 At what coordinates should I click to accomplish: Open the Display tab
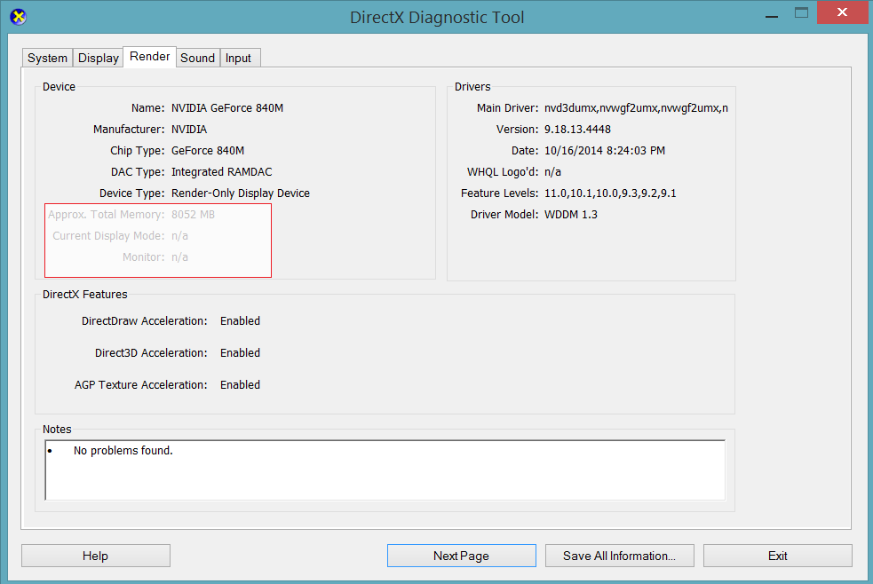pyautogui.click(x=98, y=58)
